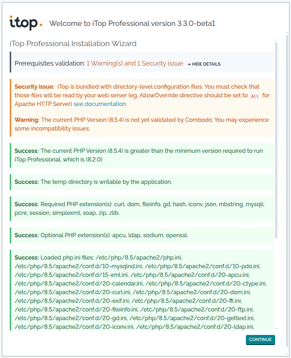291x358 pixels.
Task: Click the "Security issue:" label
Action: [35, 87]
